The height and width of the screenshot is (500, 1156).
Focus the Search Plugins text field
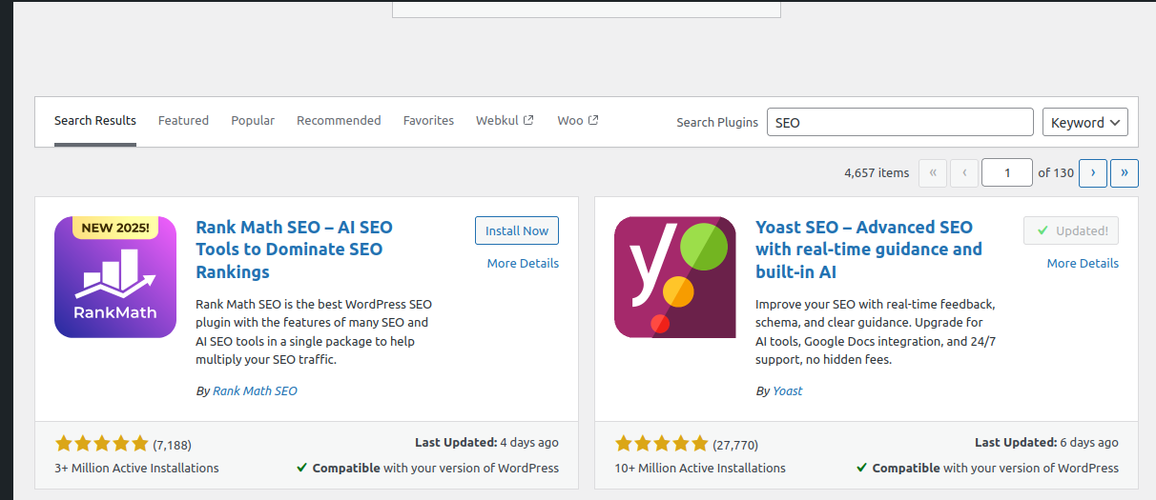[900, 122]
